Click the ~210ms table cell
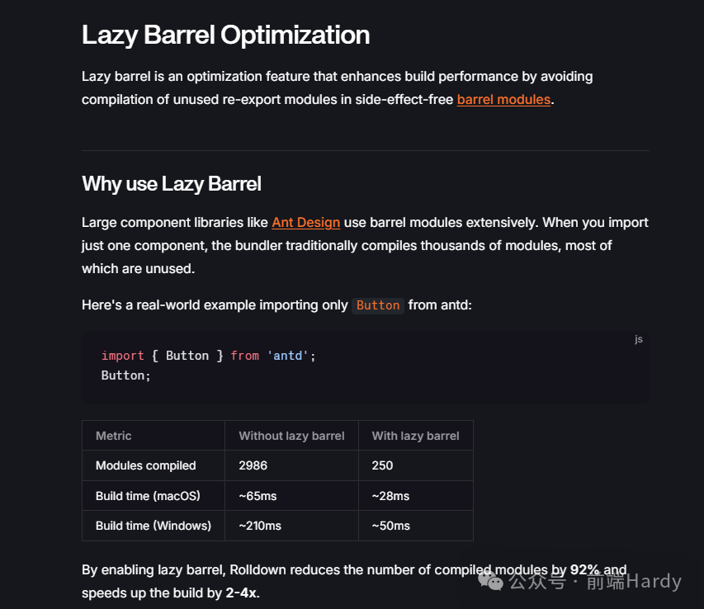Viewport: 704px width, 609px height. point(292,526)
